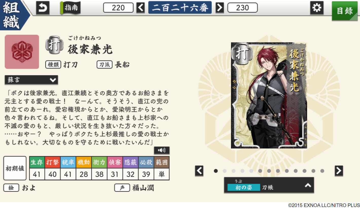Jump to entry 220 button
Screen dimensions: 360x208
click(118, 8)
